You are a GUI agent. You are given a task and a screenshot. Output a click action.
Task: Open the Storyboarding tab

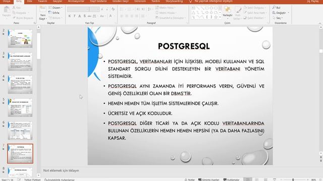tap(174, 1)
